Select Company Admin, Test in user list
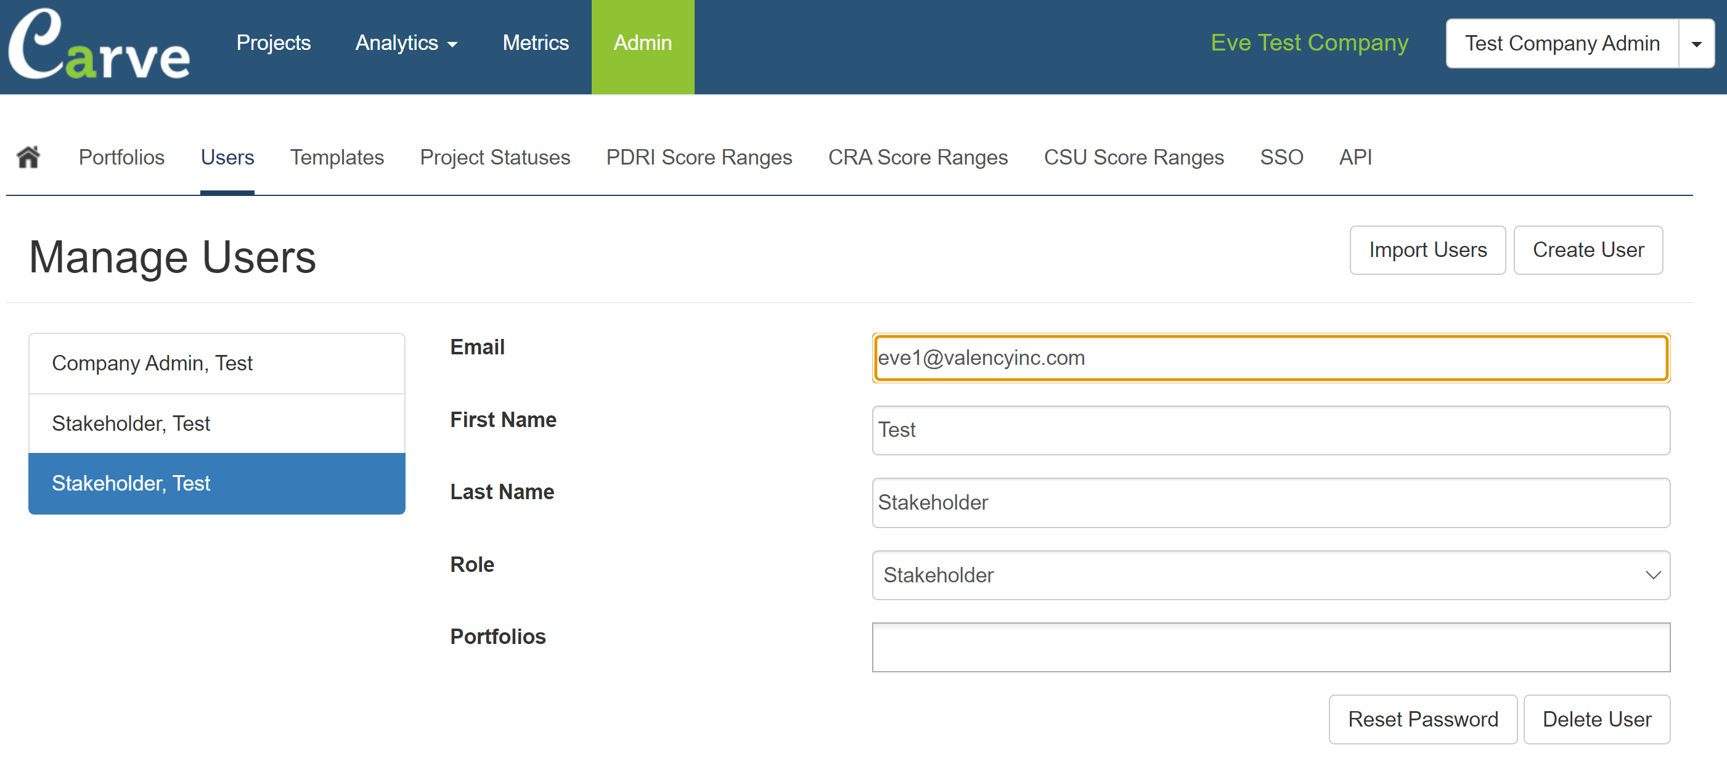The width and height of the screenshot is (1727, 758). 216,362
